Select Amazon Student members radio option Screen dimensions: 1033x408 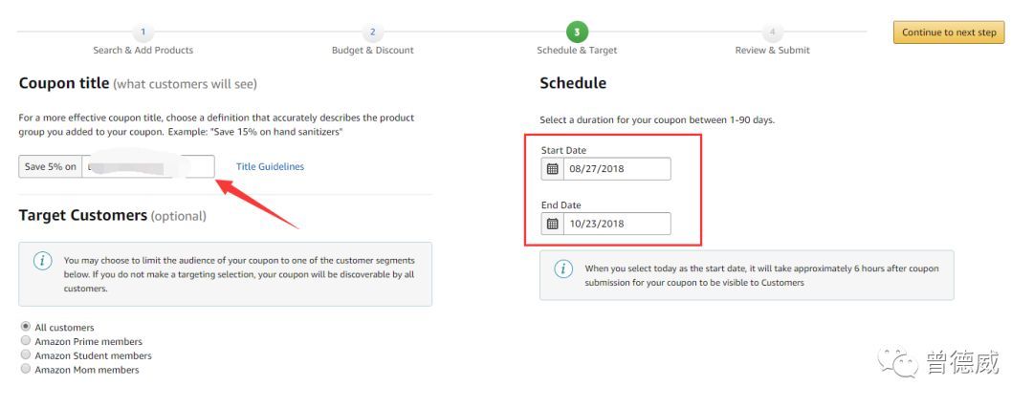[26, 354]
